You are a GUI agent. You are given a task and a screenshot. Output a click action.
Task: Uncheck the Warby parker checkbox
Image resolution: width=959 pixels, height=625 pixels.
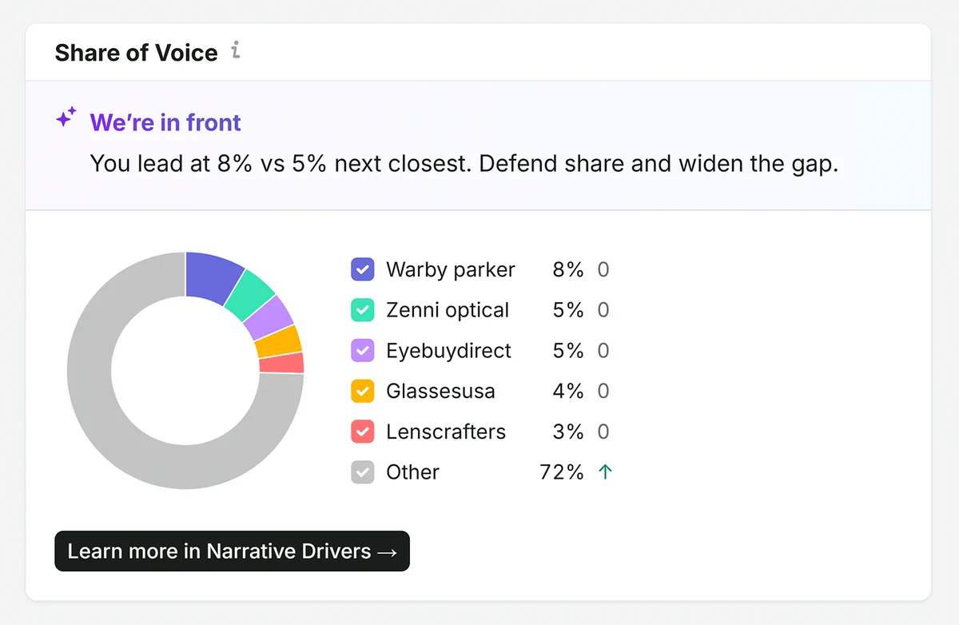(363, 269)
